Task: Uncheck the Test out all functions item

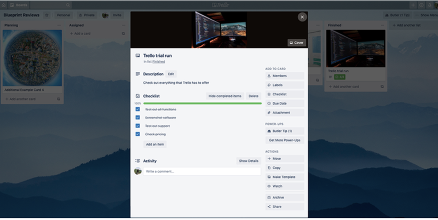Action: pyautogui.click(x=138, y=109)
